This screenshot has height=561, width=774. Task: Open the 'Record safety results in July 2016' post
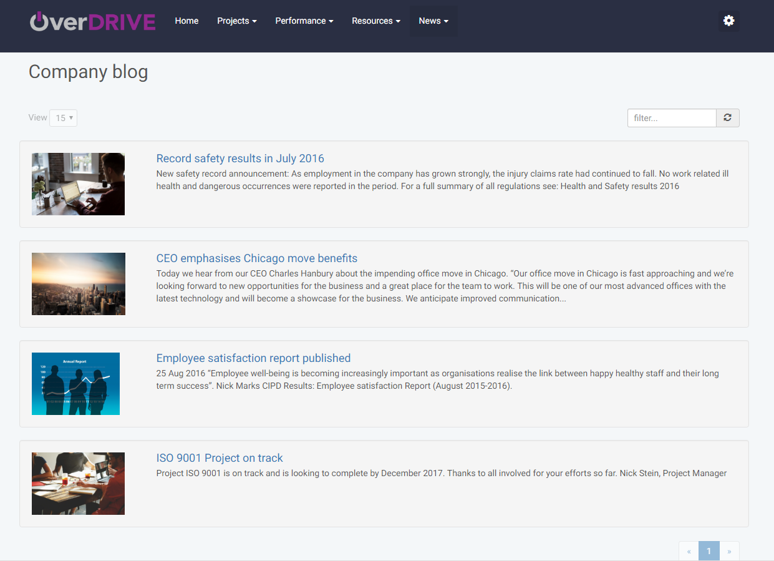click(x=240, y=158)
